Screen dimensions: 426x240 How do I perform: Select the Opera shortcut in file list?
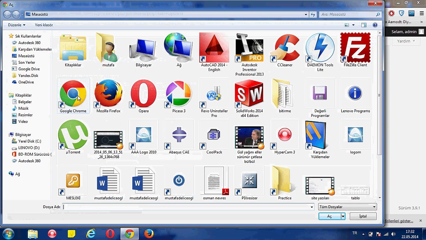tap(144, 96)
